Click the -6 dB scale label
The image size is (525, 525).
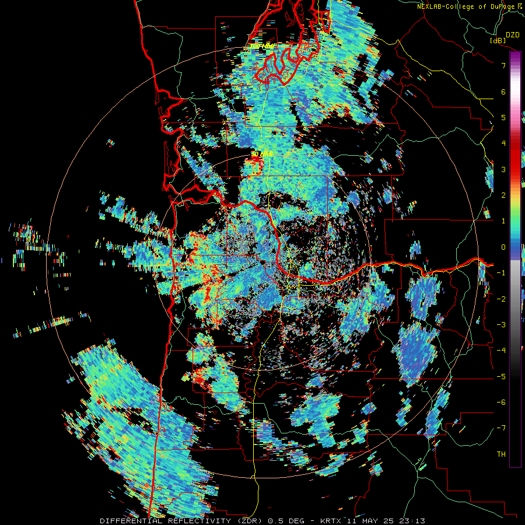pos(501,402)
